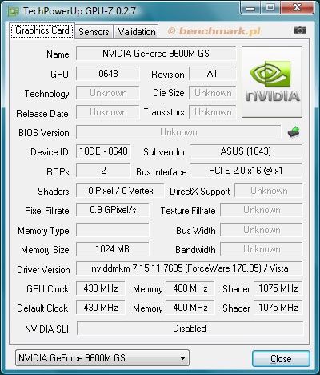Open the GPU selection combo box
Screen dimensions: 320x375
(x=102, y=358)
